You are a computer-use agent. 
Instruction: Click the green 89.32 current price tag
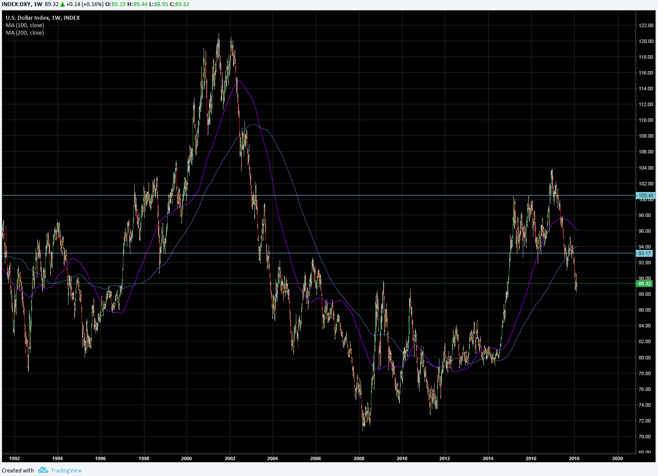click(x=645, y=284)
